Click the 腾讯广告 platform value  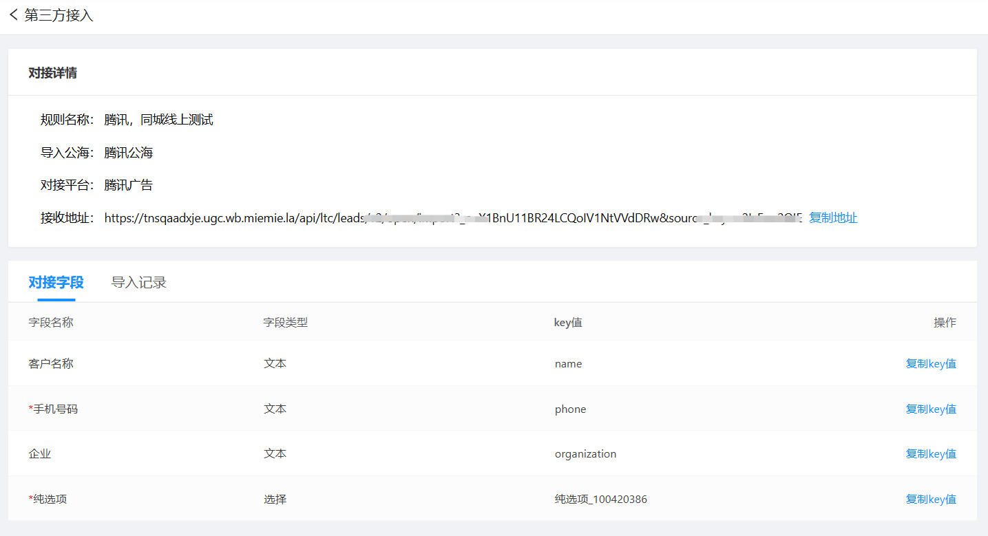coord(129,185)
